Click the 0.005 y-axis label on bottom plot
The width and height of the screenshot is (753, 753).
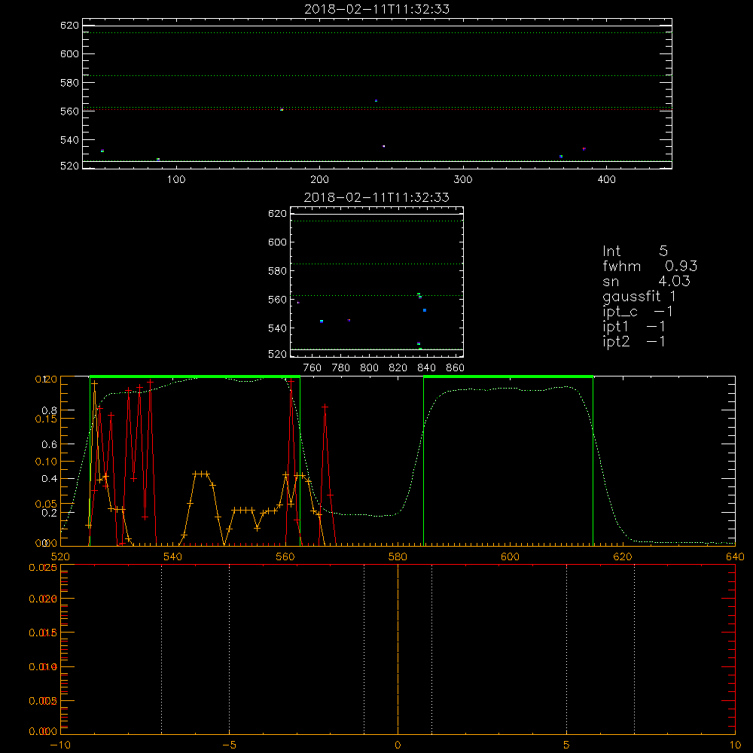(43, 701)
